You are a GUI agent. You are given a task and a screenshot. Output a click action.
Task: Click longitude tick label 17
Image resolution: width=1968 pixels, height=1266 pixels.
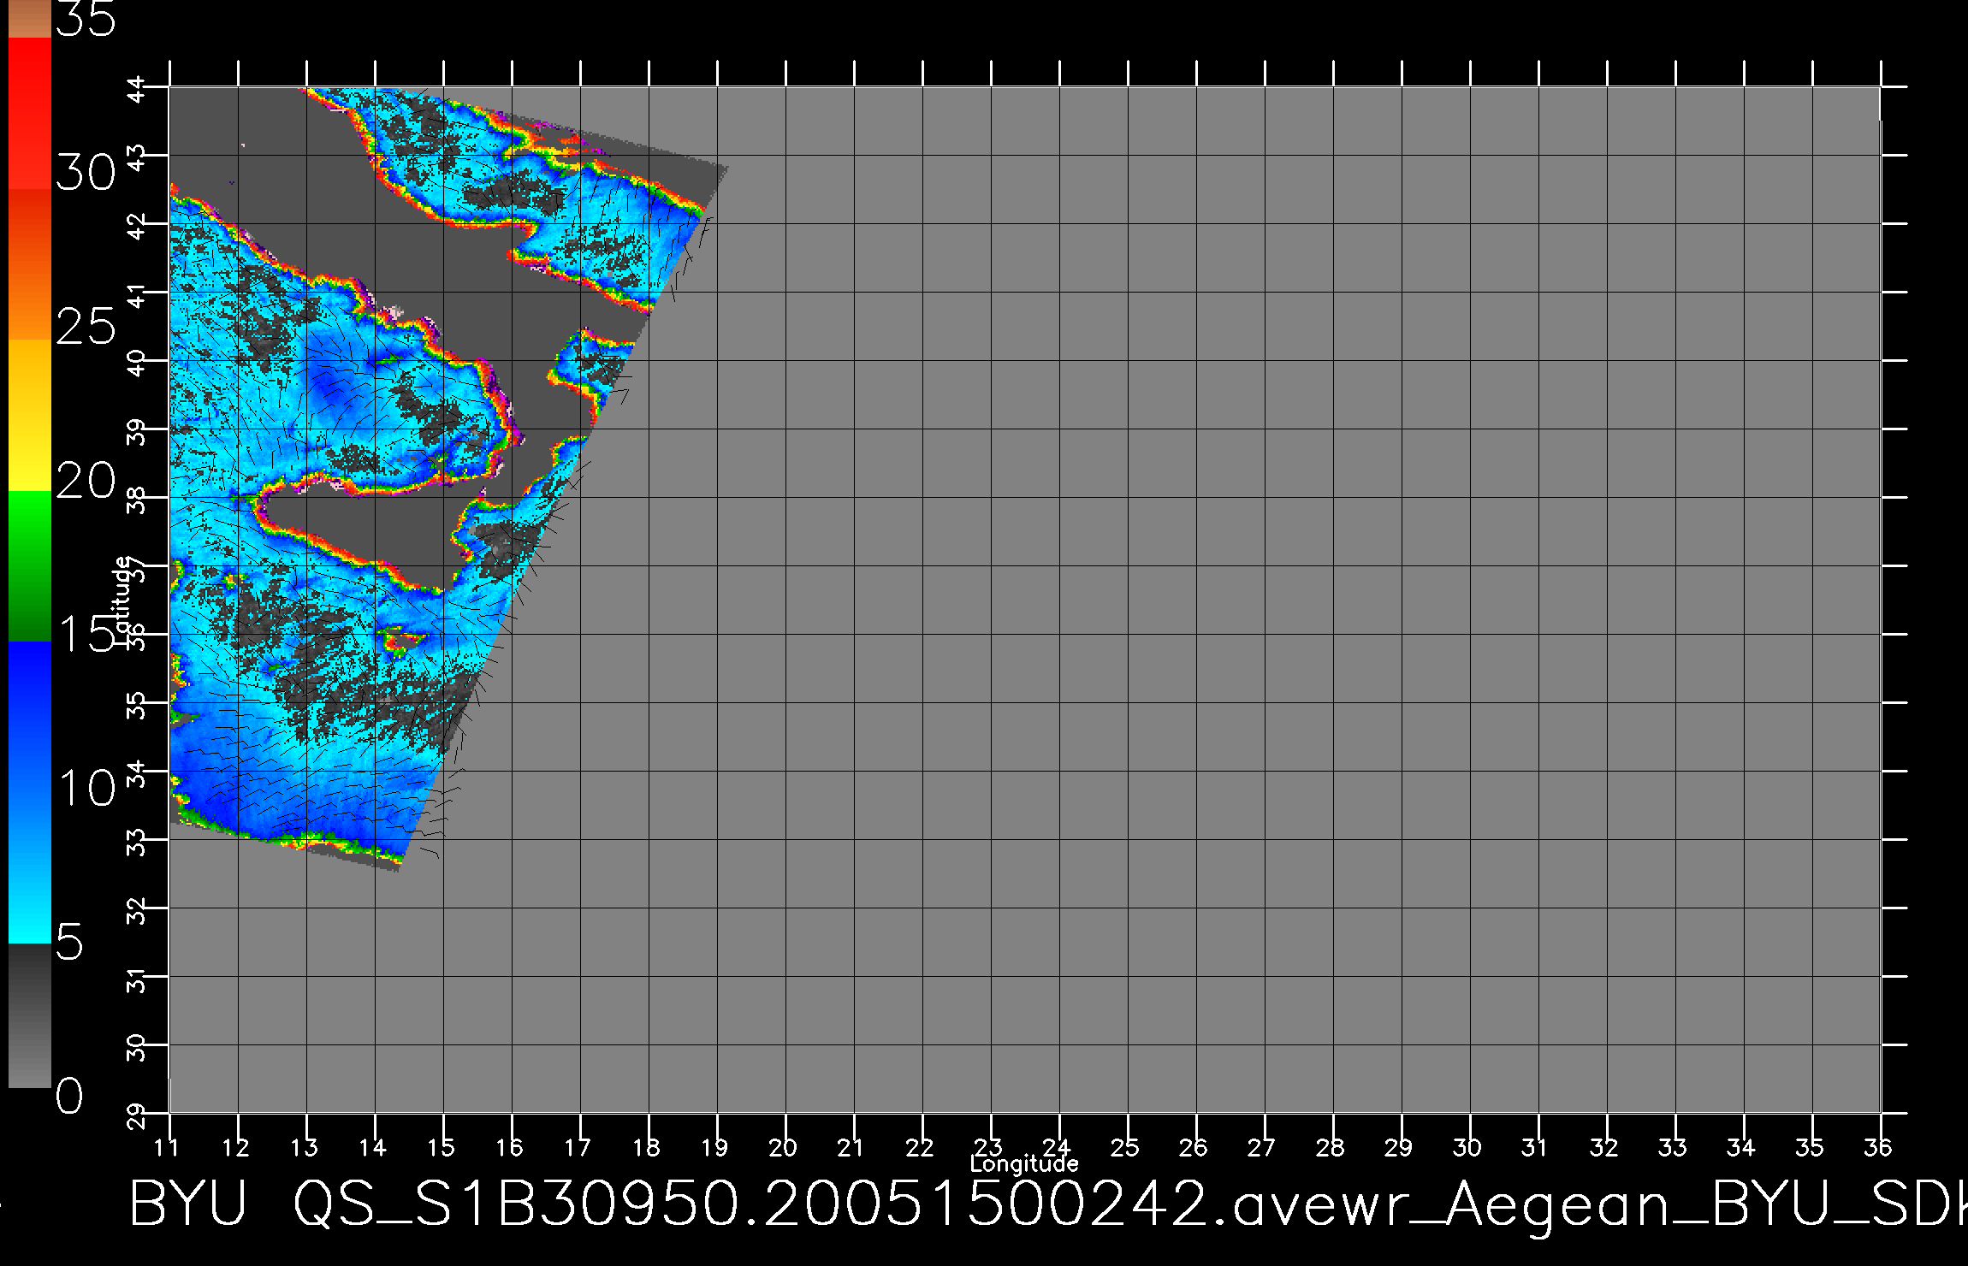pyautogui.click(x=578, y=1147)
